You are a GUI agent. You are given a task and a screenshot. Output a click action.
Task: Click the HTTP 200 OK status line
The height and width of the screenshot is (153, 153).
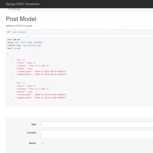click(x=13, y=39)
